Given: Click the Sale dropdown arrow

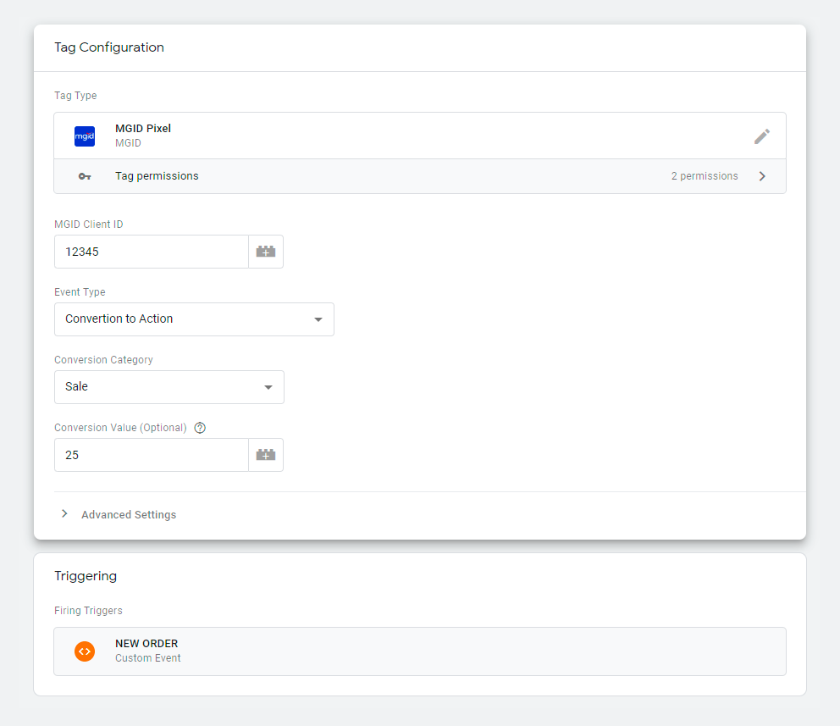Looking at the screenshot, I should click(268, 387).
